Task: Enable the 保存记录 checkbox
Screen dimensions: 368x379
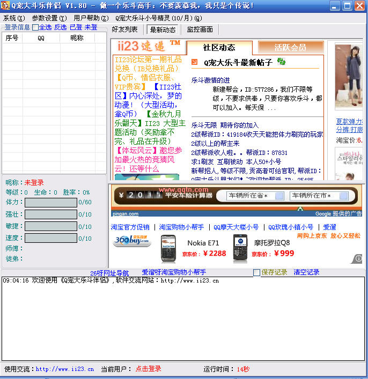Action: click(x=257, y=273)
